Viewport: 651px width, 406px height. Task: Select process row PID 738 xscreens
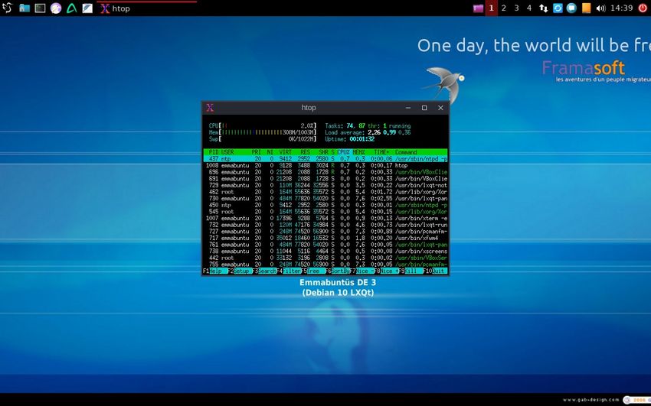tap(325, 252)
